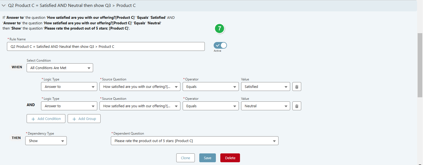This screenshot has height=165, width=424.
Task: Click the trash icon beside the Neutral condition
Action: pos(297,106)
